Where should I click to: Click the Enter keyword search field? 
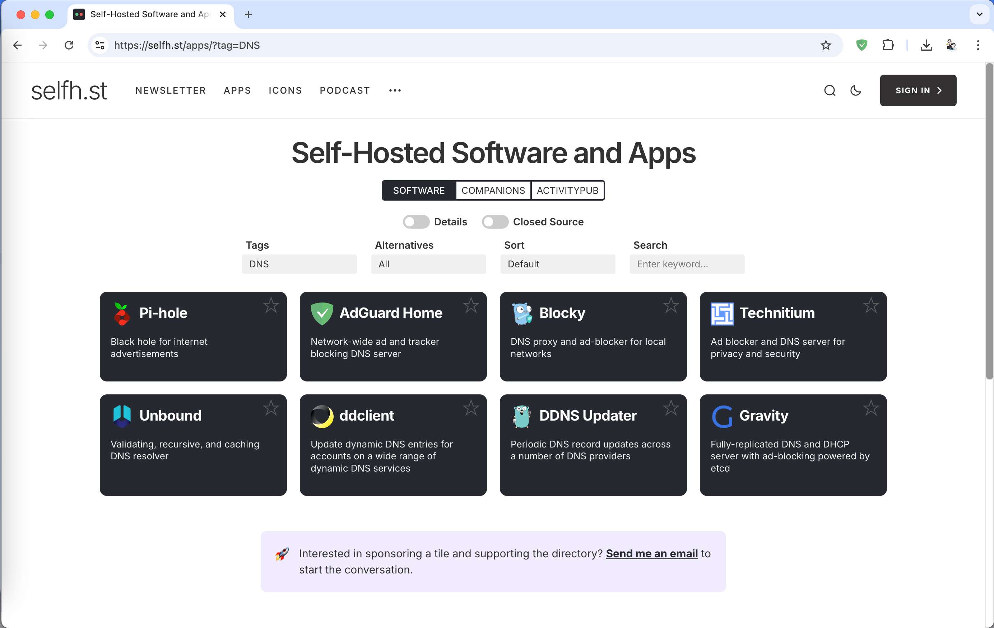pos(687,264)
